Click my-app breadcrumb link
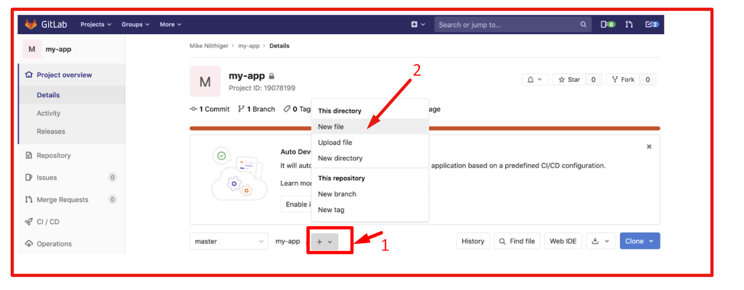Screen dimensions: 744x290 (249, 45)
